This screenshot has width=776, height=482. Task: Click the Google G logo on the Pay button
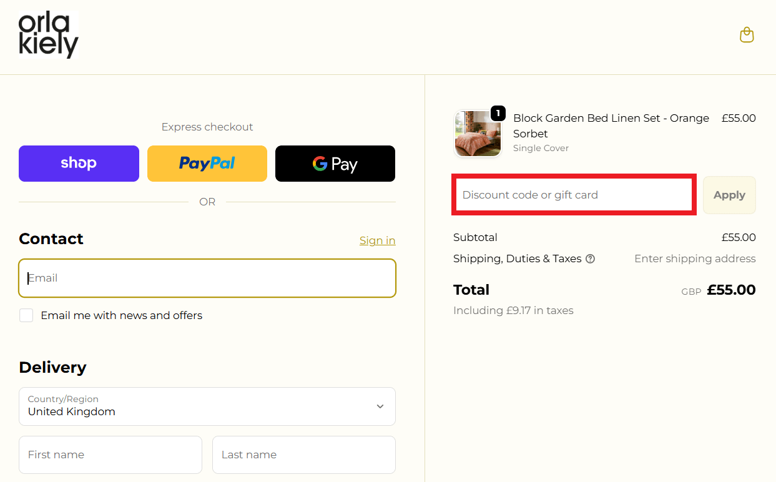click(x=321, y=164)
